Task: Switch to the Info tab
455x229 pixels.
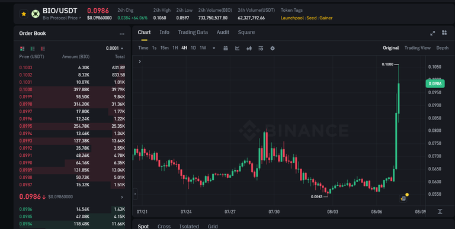Action: point(164,33)
